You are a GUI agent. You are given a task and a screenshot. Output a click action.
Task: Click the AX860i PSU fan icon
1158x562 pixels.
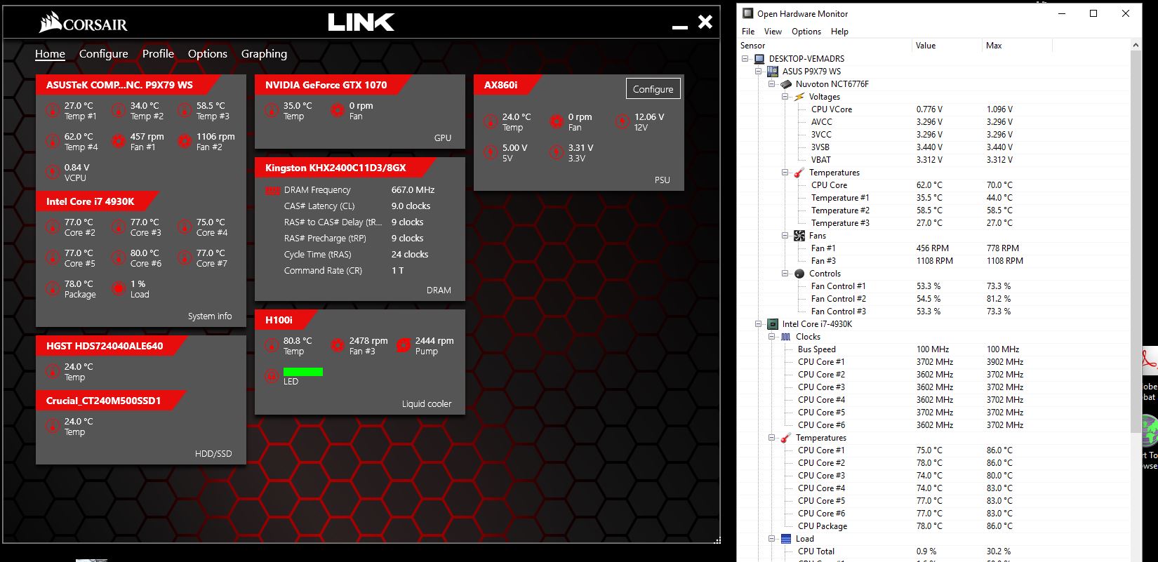point(557,121)
